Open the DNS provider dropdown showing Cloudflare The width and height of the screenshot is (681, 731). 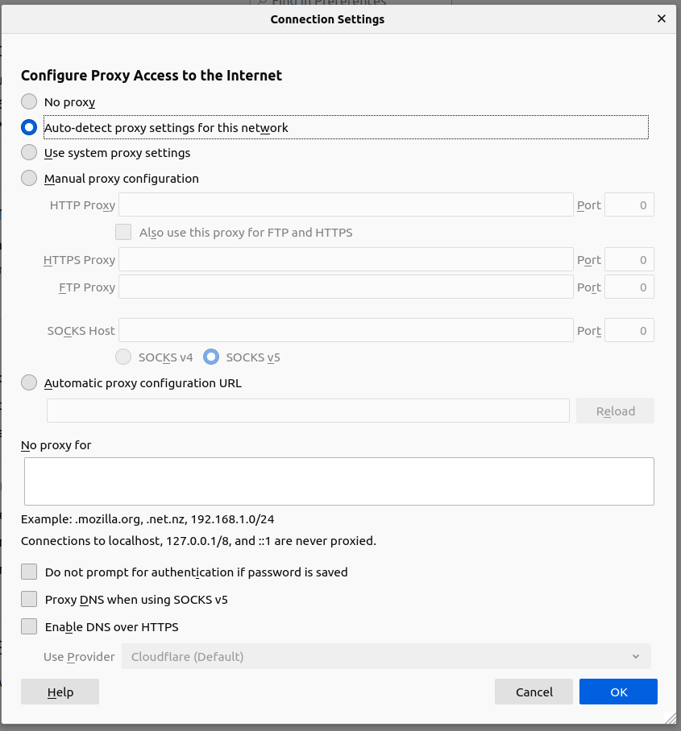click(385, 656)
